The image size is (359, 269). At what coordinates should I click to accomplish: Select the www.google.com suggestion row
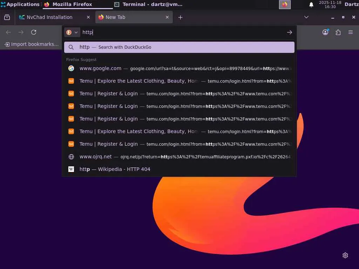tap(179, 68)
